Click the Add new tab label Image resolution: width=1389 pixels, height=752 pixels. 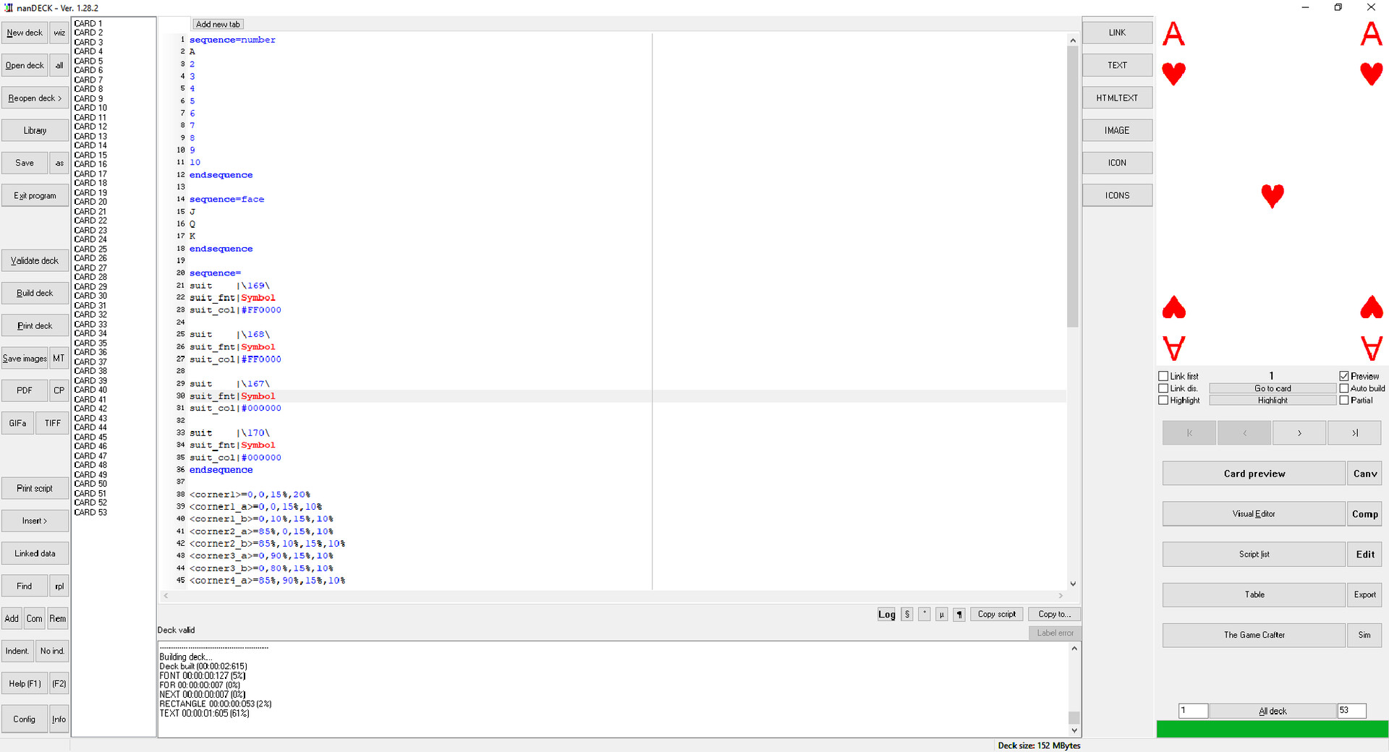pyautogui.click(x=218, y=24)
